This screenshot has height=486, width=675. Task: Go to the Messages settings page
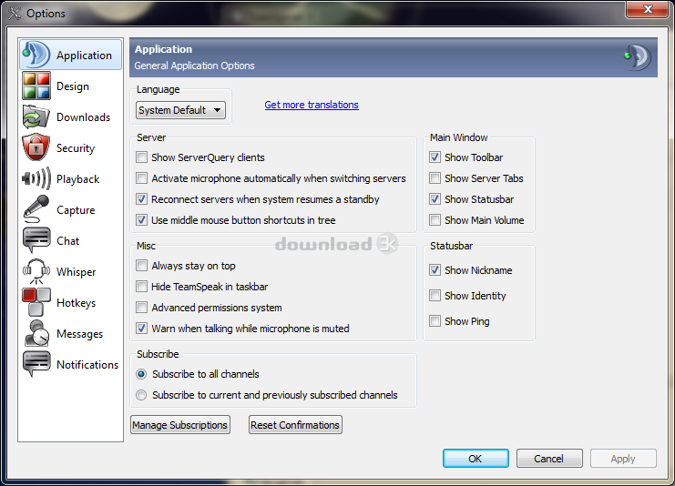pyautogui.click(x=79, y=334)
